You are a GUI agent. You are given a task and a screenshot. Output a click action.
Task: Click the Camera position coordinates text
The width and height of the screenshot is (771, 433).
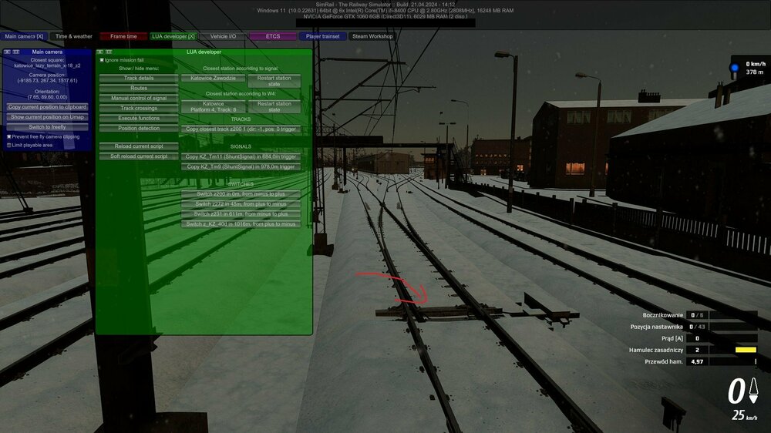pos(47,81)
